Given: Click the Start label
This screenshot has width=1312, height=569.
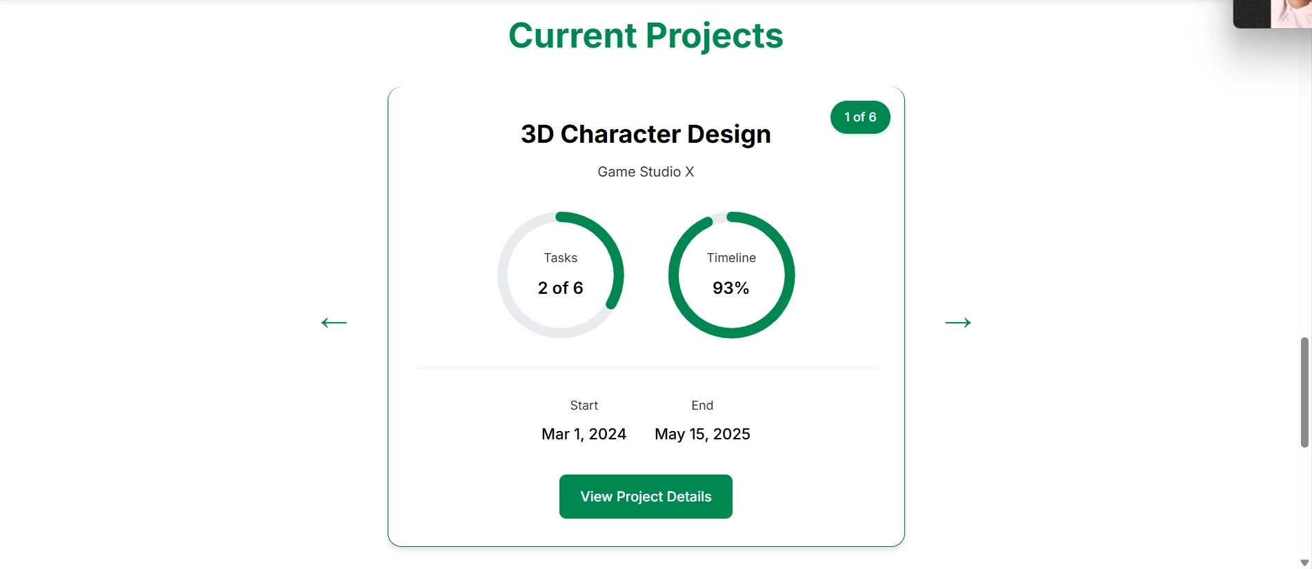Looking at the screenshot, I should coord(584,406).
